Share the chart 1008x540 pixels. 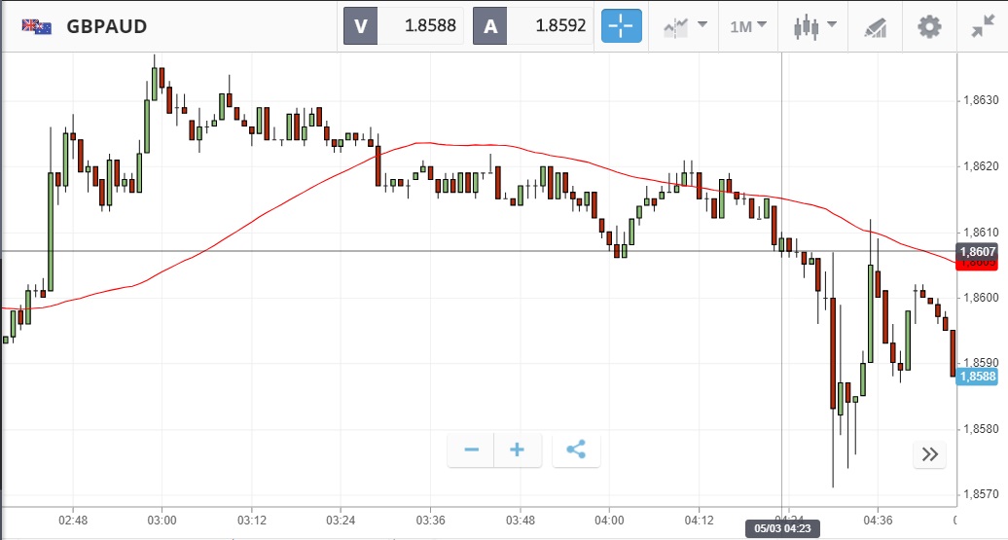tap(576, 450)
